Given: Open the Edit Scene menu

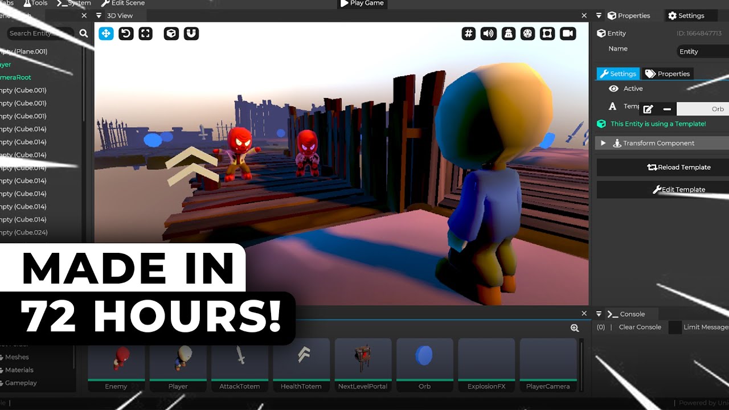Looking at the screenshot, I should 124,3.
